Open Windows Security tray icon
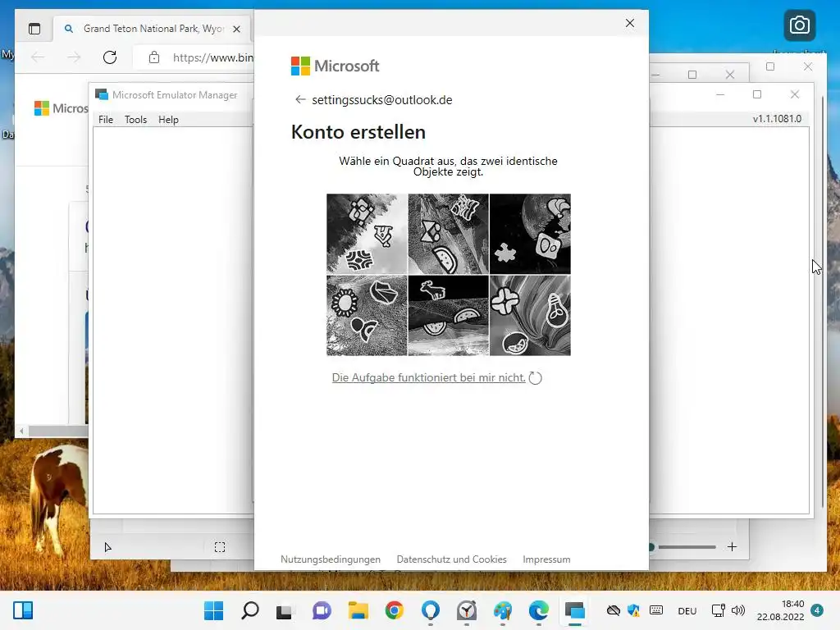 tap(634, 610)
